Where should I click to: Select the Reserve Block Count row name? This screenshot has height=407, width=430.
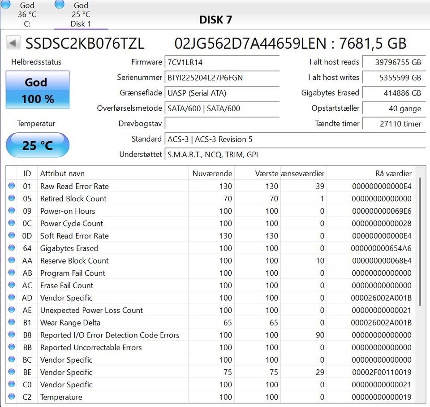pos(74,261)
